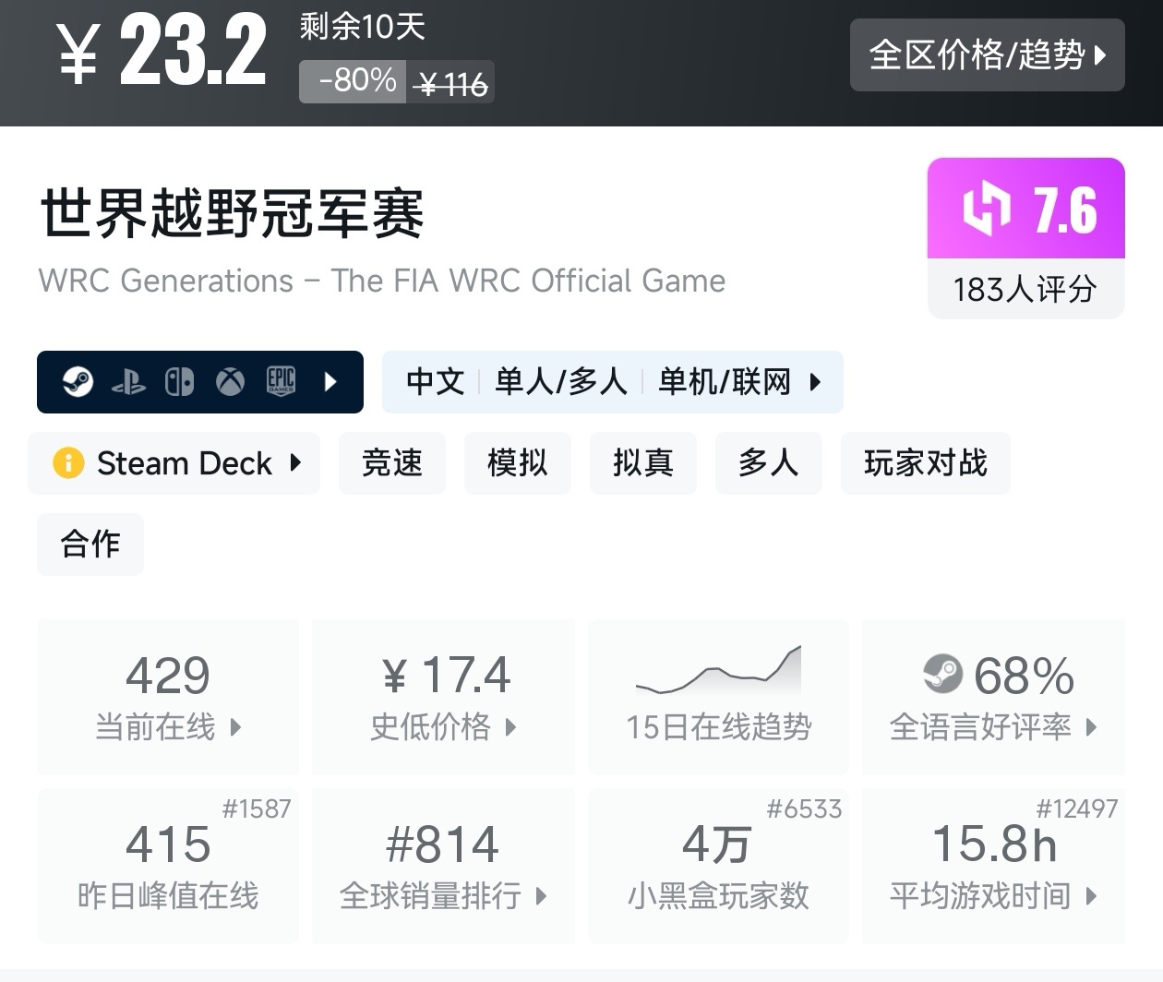Click the Steam icon beside 68%
Screen dimensions: 1163x982
942,674
